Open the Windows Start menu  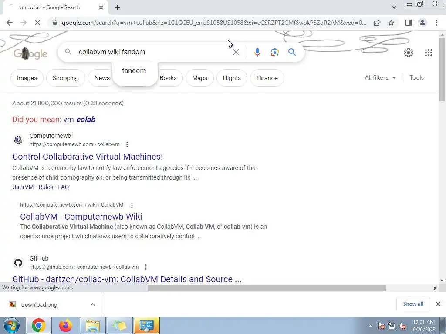tap(11, 325)
